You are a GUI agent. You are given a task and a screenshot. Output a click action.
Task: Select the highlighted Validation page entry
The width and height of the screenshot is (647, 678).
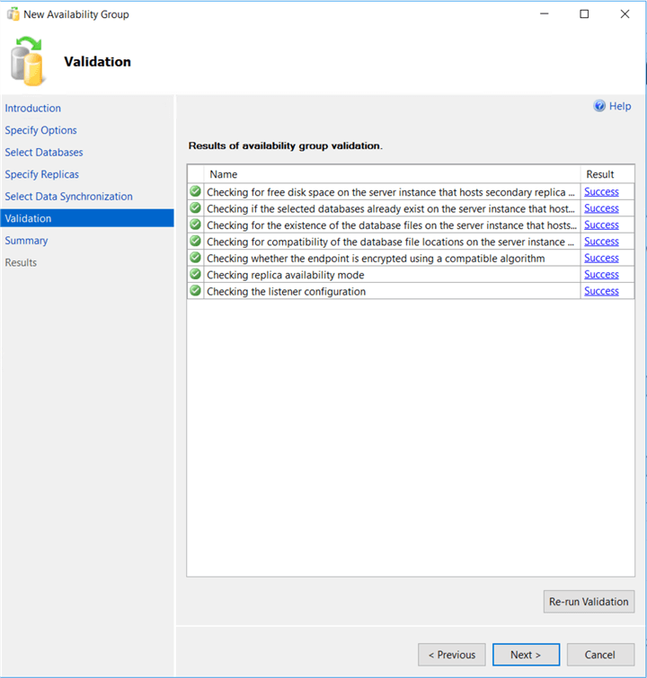[x=87, y=218]
